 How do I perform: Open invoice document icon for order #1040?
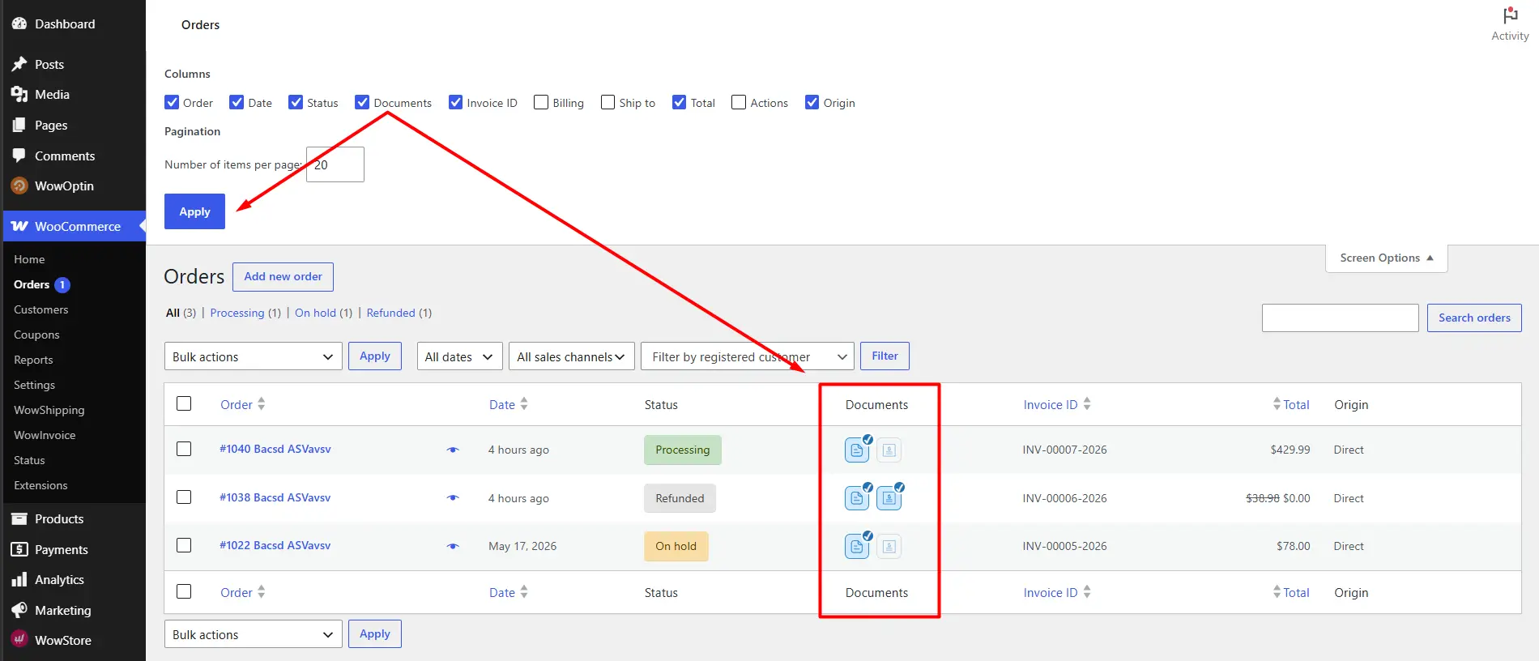(857, 450)
